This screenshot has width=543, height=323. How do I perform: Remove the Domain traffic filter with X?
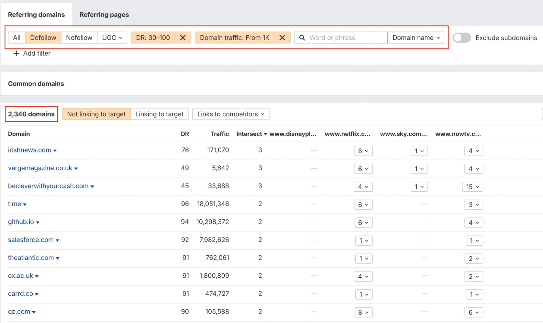[x=282, y=38]
